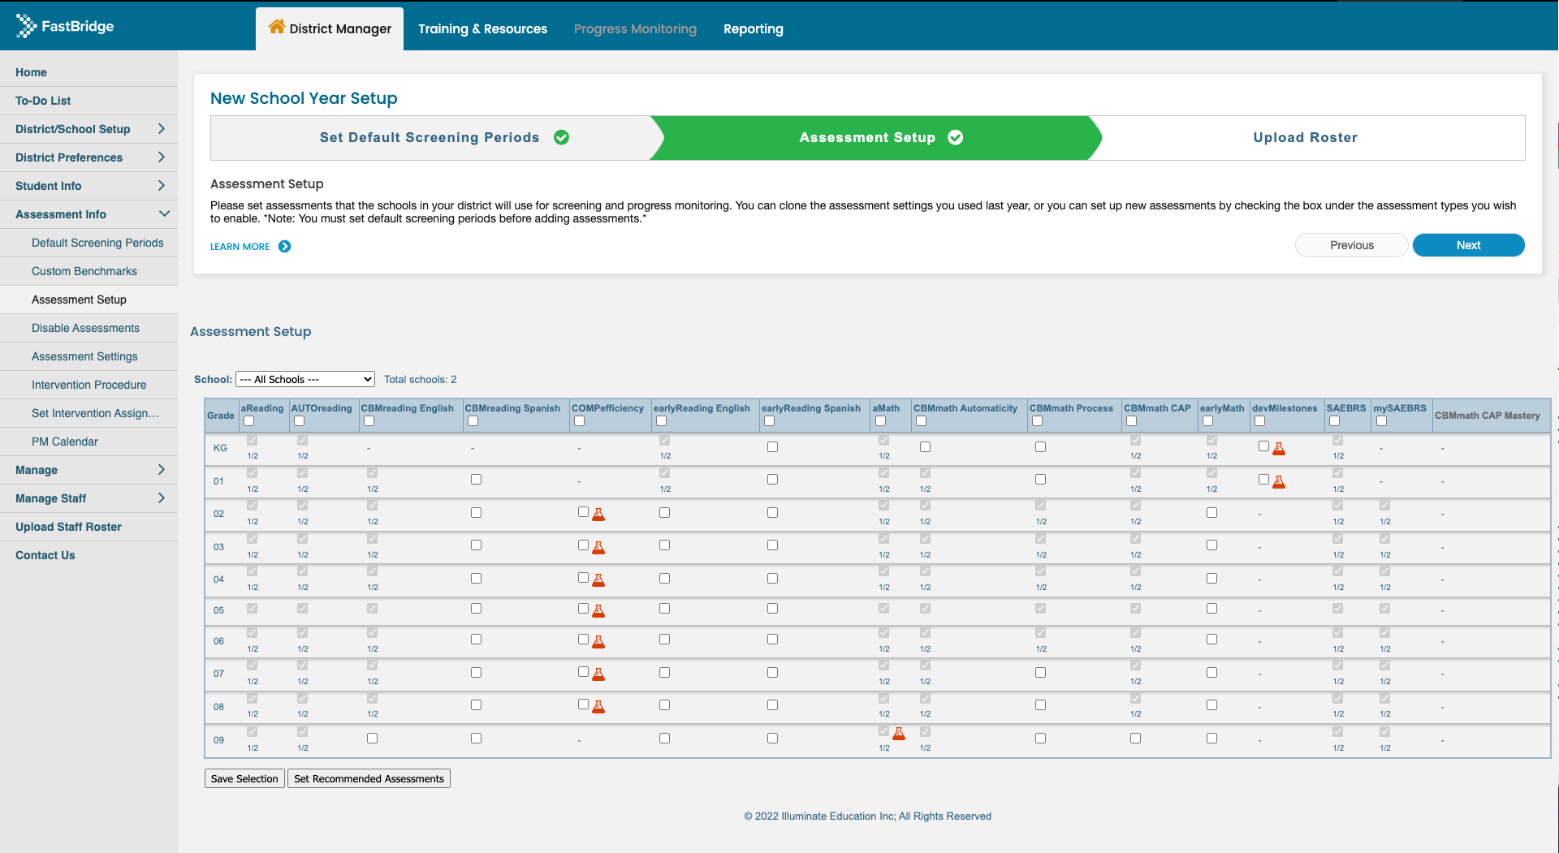Screen dimensions: 1559x853
Task: Open the School selection dropdown
Action: click(305, 379)
